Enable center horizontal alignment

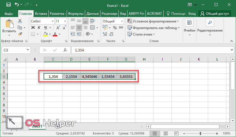(x=79, y=28)
